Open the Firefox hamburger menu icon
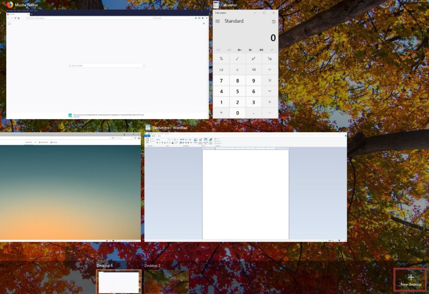429x294 pixels. [207, 18]
